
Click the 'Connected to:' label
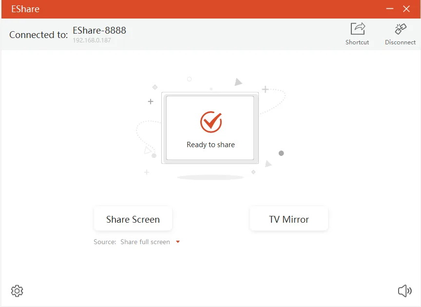[x=38, y=35]
